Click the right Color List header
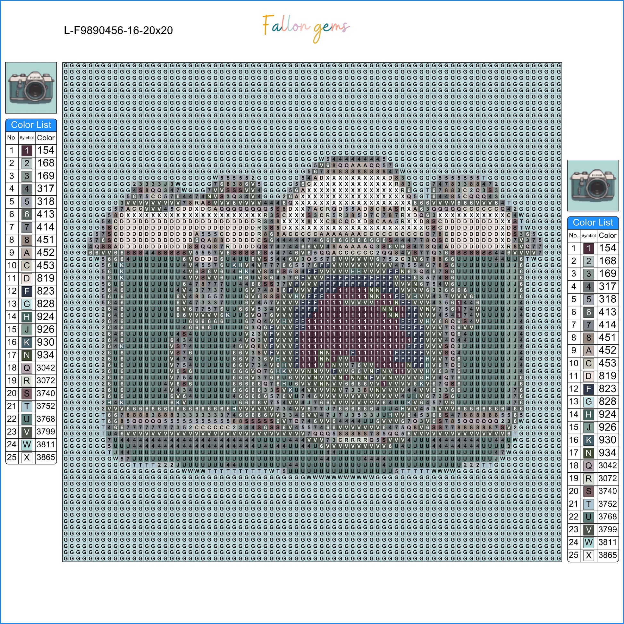624x624 pixels. click(593, 223)
